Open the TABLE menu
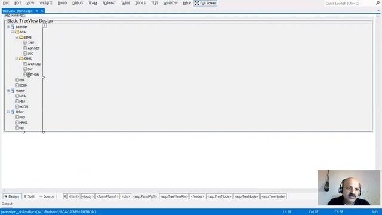This screenshot has height=215, width=382. (x=125, y=3)
